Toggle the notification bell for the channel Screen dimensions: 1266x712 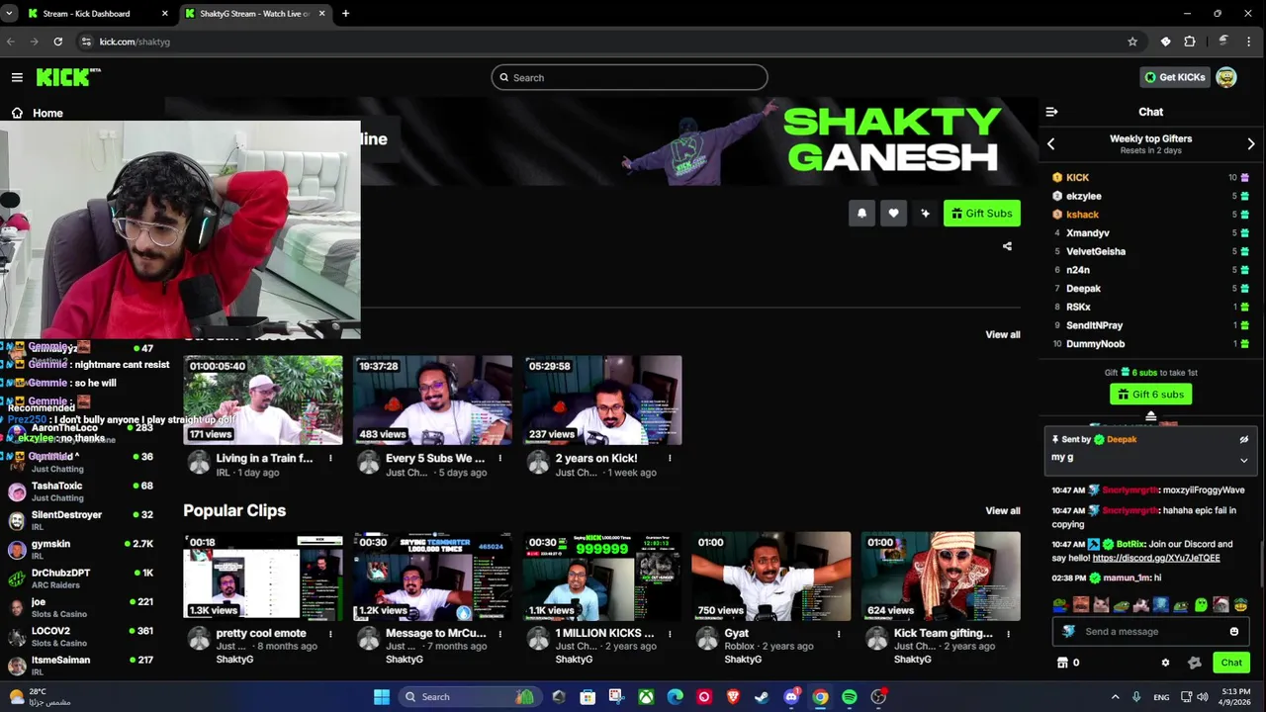[861, 213]
